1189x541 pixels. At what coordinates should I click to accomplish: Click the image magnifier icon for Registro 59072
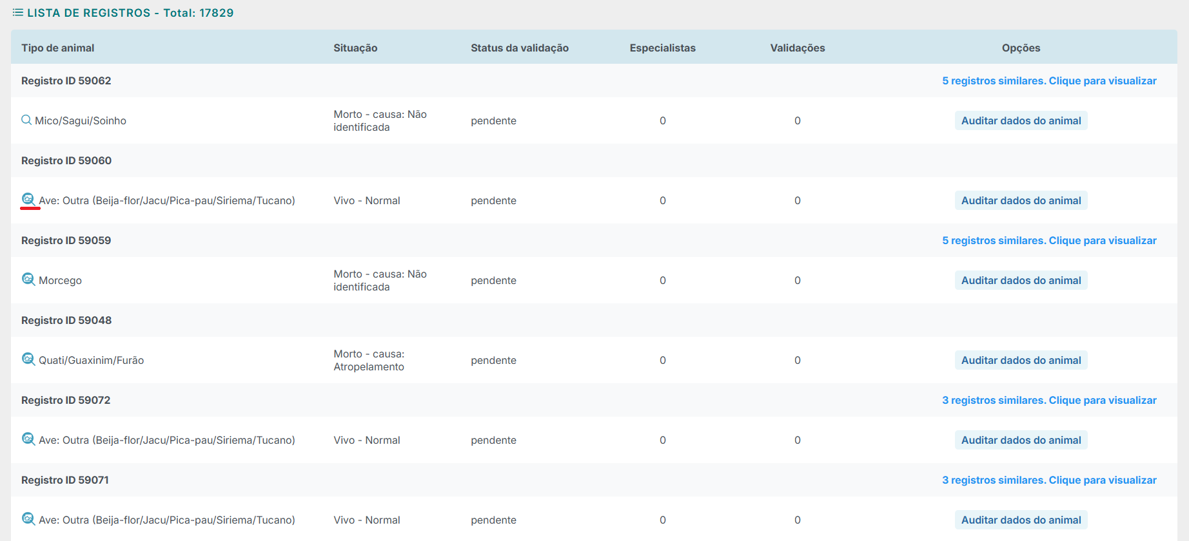[x=28, y=439]
